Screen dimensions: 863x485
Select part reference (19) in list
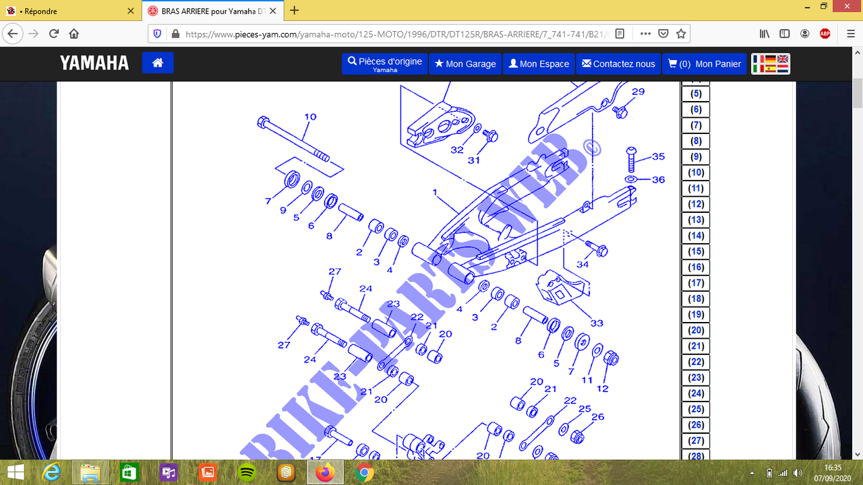coord(696,315)
